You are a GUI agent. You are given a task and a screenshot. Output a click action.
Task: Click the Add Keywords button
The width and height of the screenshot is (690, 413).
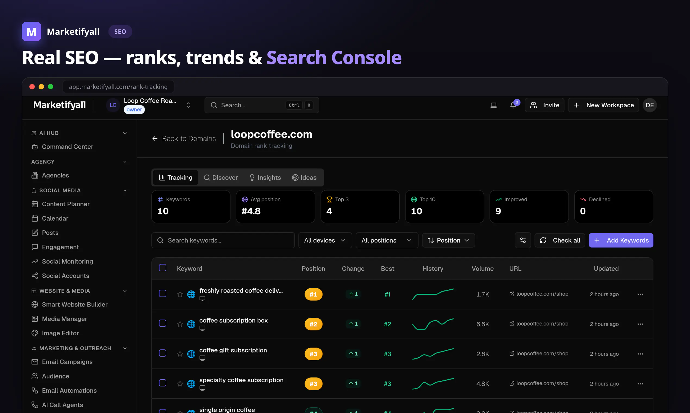[x=621, y=240]
